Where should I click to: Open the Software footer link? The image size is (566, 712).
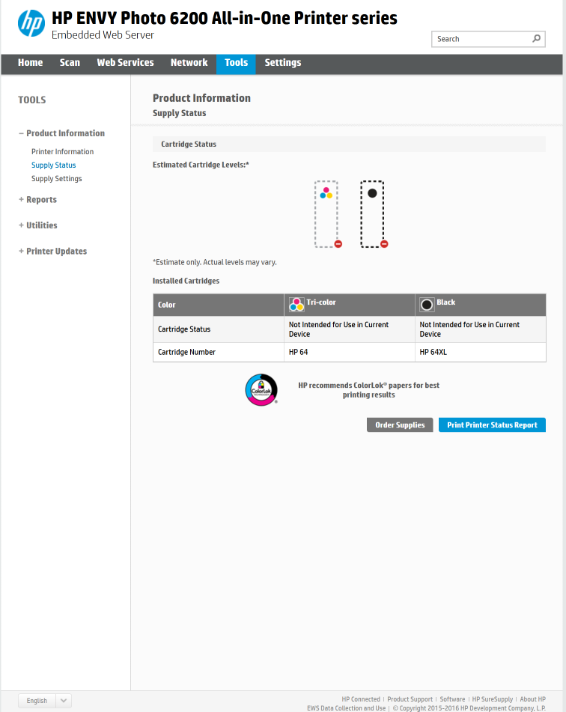tap(452, 699)
